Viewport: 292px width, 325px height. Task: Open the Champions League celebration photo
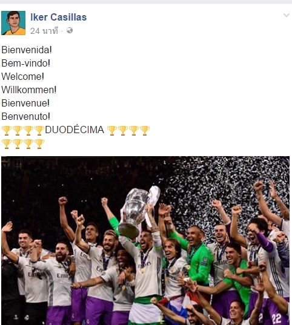click(x=145, y=240)
